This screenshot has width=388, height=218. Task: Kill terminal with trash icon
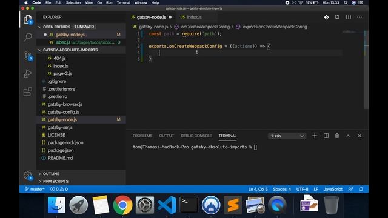pyautogui.click(x=337, y=136)
